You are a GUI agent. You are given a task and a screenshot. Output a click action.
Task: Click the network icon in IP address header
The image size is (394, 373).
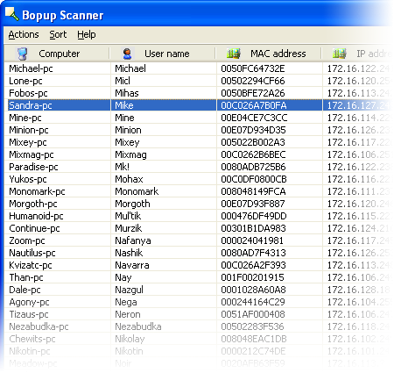click(x=340, y=54)
